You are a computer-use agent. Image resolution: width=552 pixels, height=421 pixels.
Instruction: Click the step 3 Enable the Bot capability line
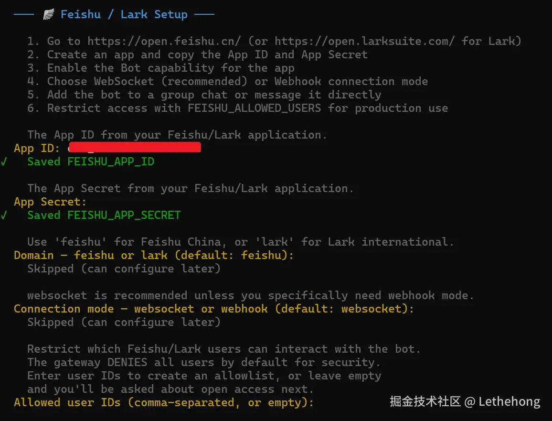coord(160,68)
